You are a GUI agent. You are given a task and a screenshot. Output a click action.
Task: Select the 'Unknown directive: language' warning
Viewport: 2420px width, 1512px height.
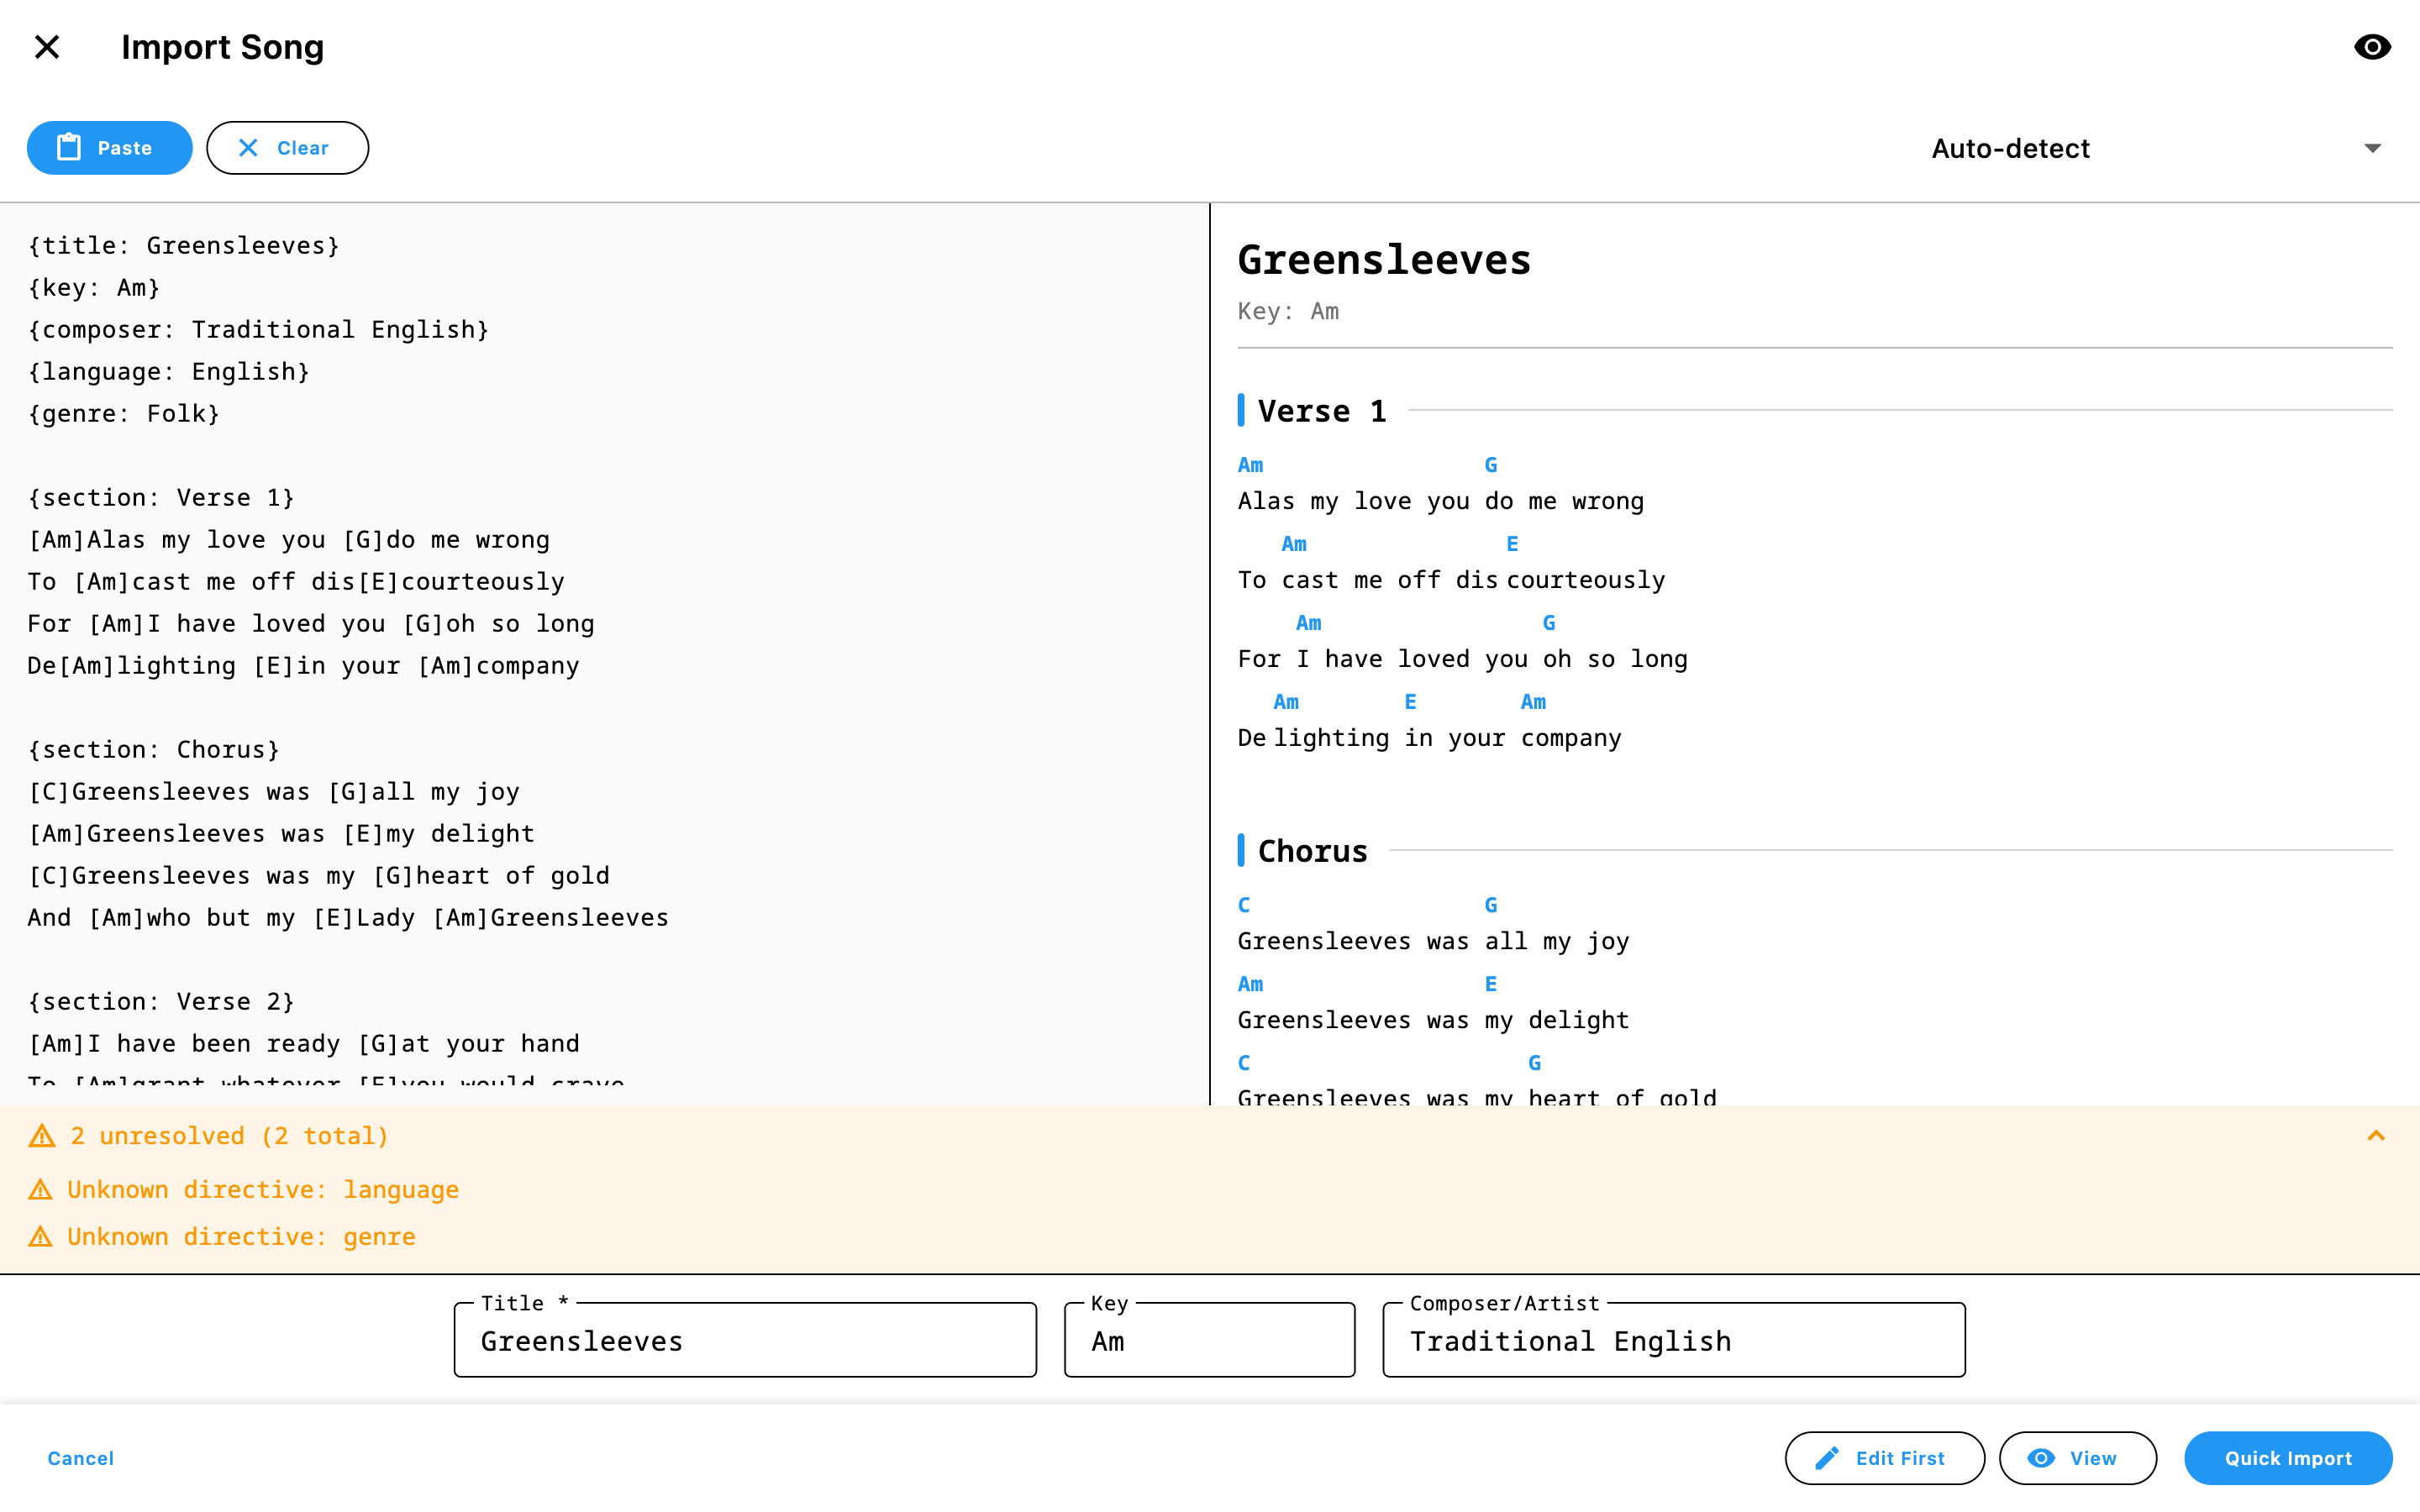pyautogui.click(x=262, y=1189)
